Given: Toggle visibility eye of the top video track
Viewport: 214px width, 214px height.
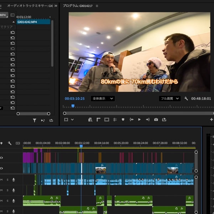Looking at the screenshot, I should pos(1,157).
